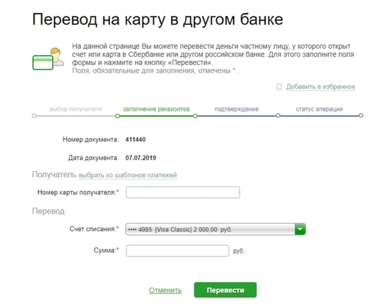
Task: Click the document date 07.07.2019
Action: 141,157
